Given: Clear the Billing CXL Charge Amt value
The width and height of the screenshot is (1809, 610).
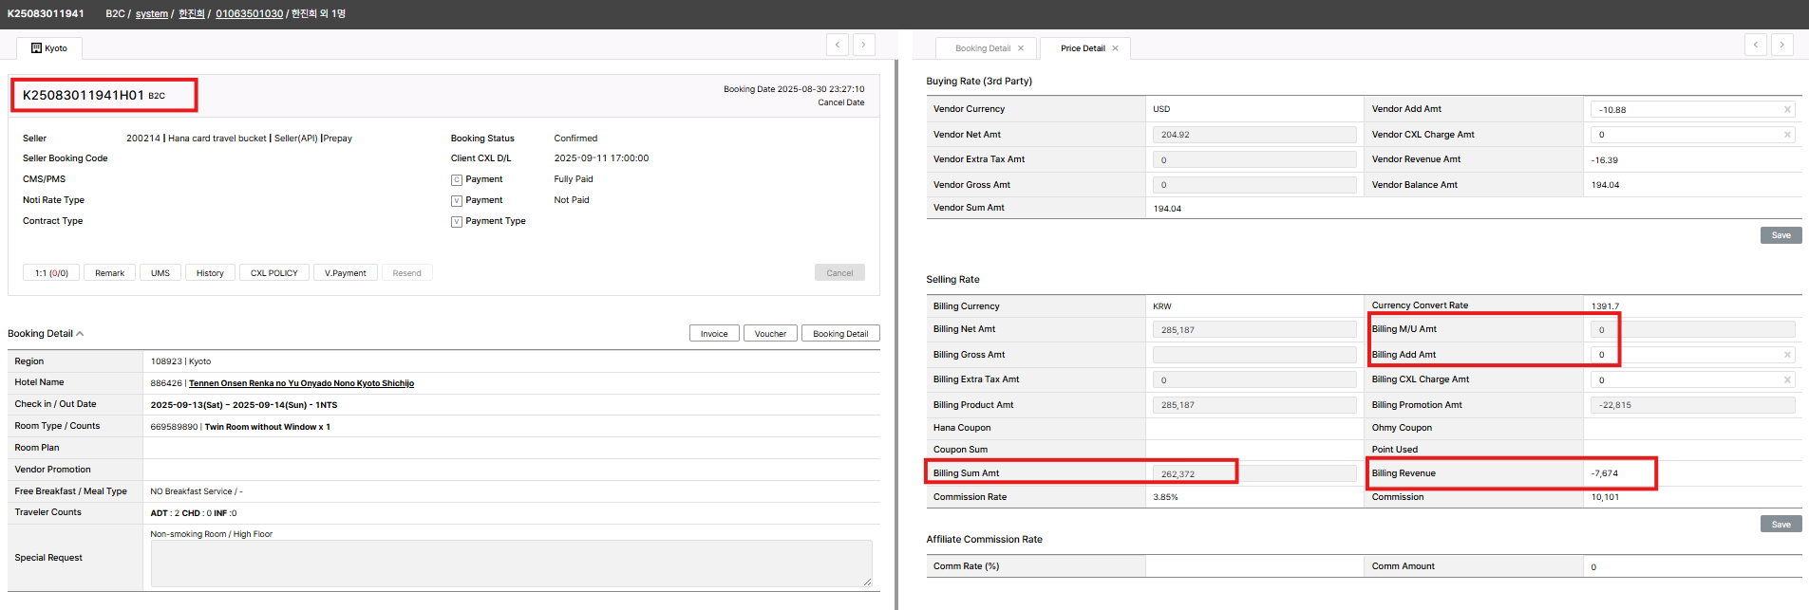Looking at the screenshot, I should click(x=1786, y=380).
